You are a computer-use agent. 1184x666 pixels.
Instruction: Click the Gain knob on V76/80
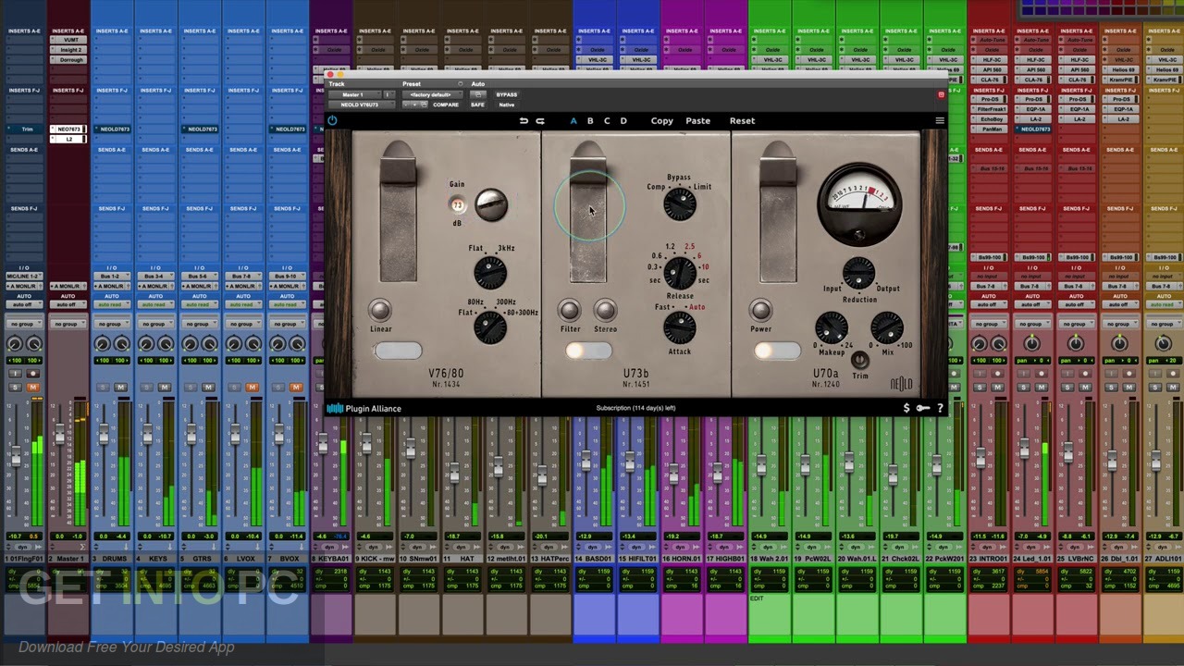pyautogui.click(x=491, y=204)
